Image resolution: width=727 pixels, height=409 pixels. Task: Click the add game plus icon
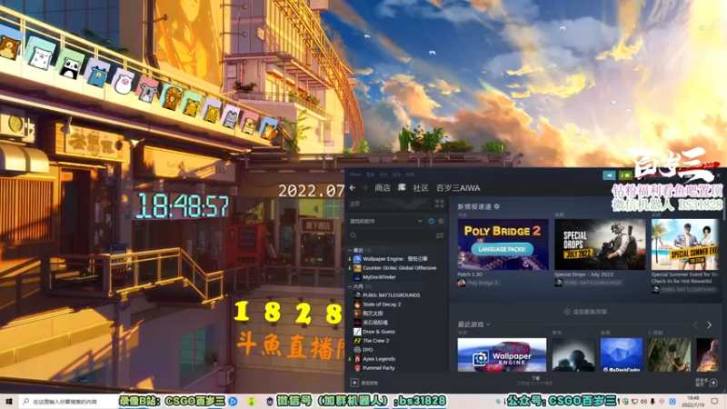pos(354,383)
